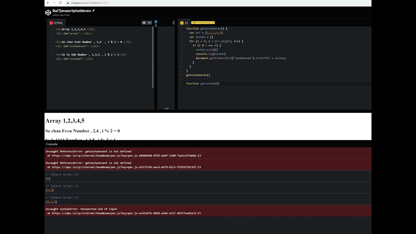Click the pen title Bai7javascriptoddeven
This screenshot has height=234, width=416.
click(71, 11)
